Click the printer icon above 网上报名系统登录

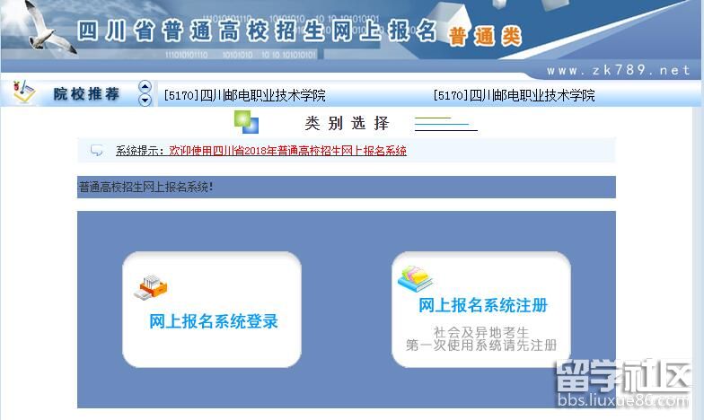pos(150,285)
